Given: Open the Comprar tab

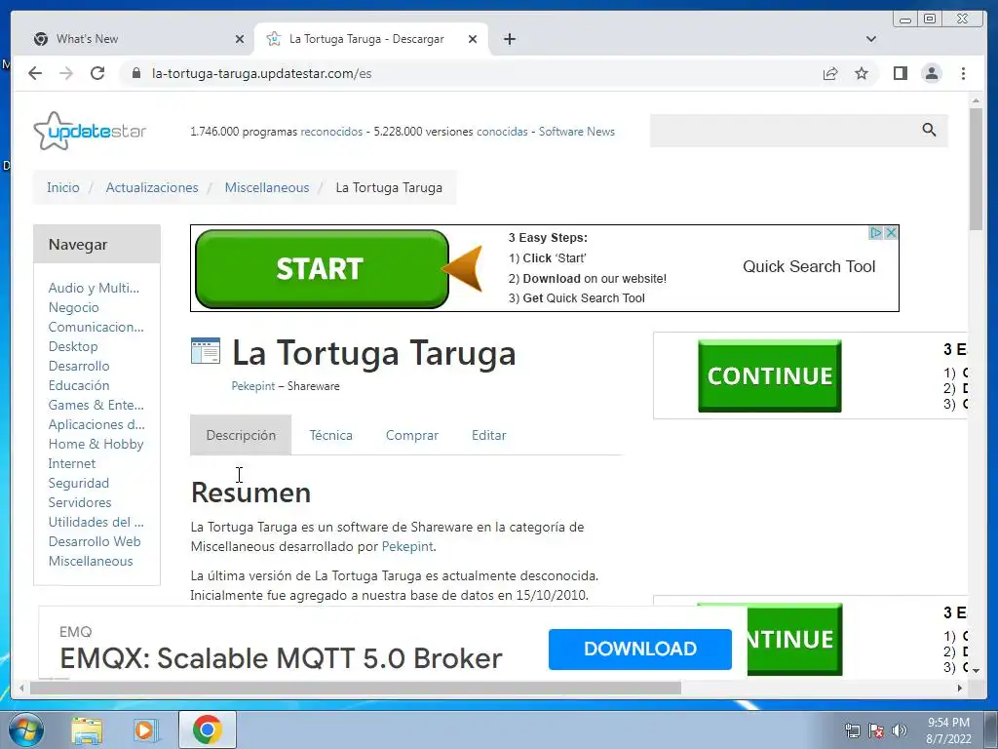Looking at the screenshot, I should tap(412, 435).
